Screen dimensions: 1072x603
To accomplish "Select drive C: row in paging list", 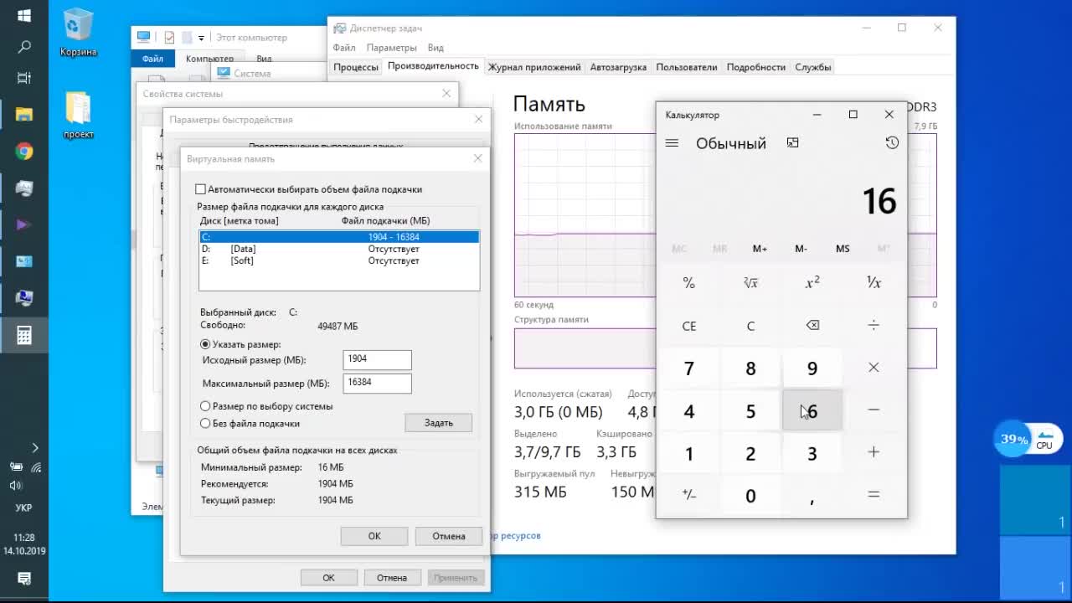I will coord(339,237).
